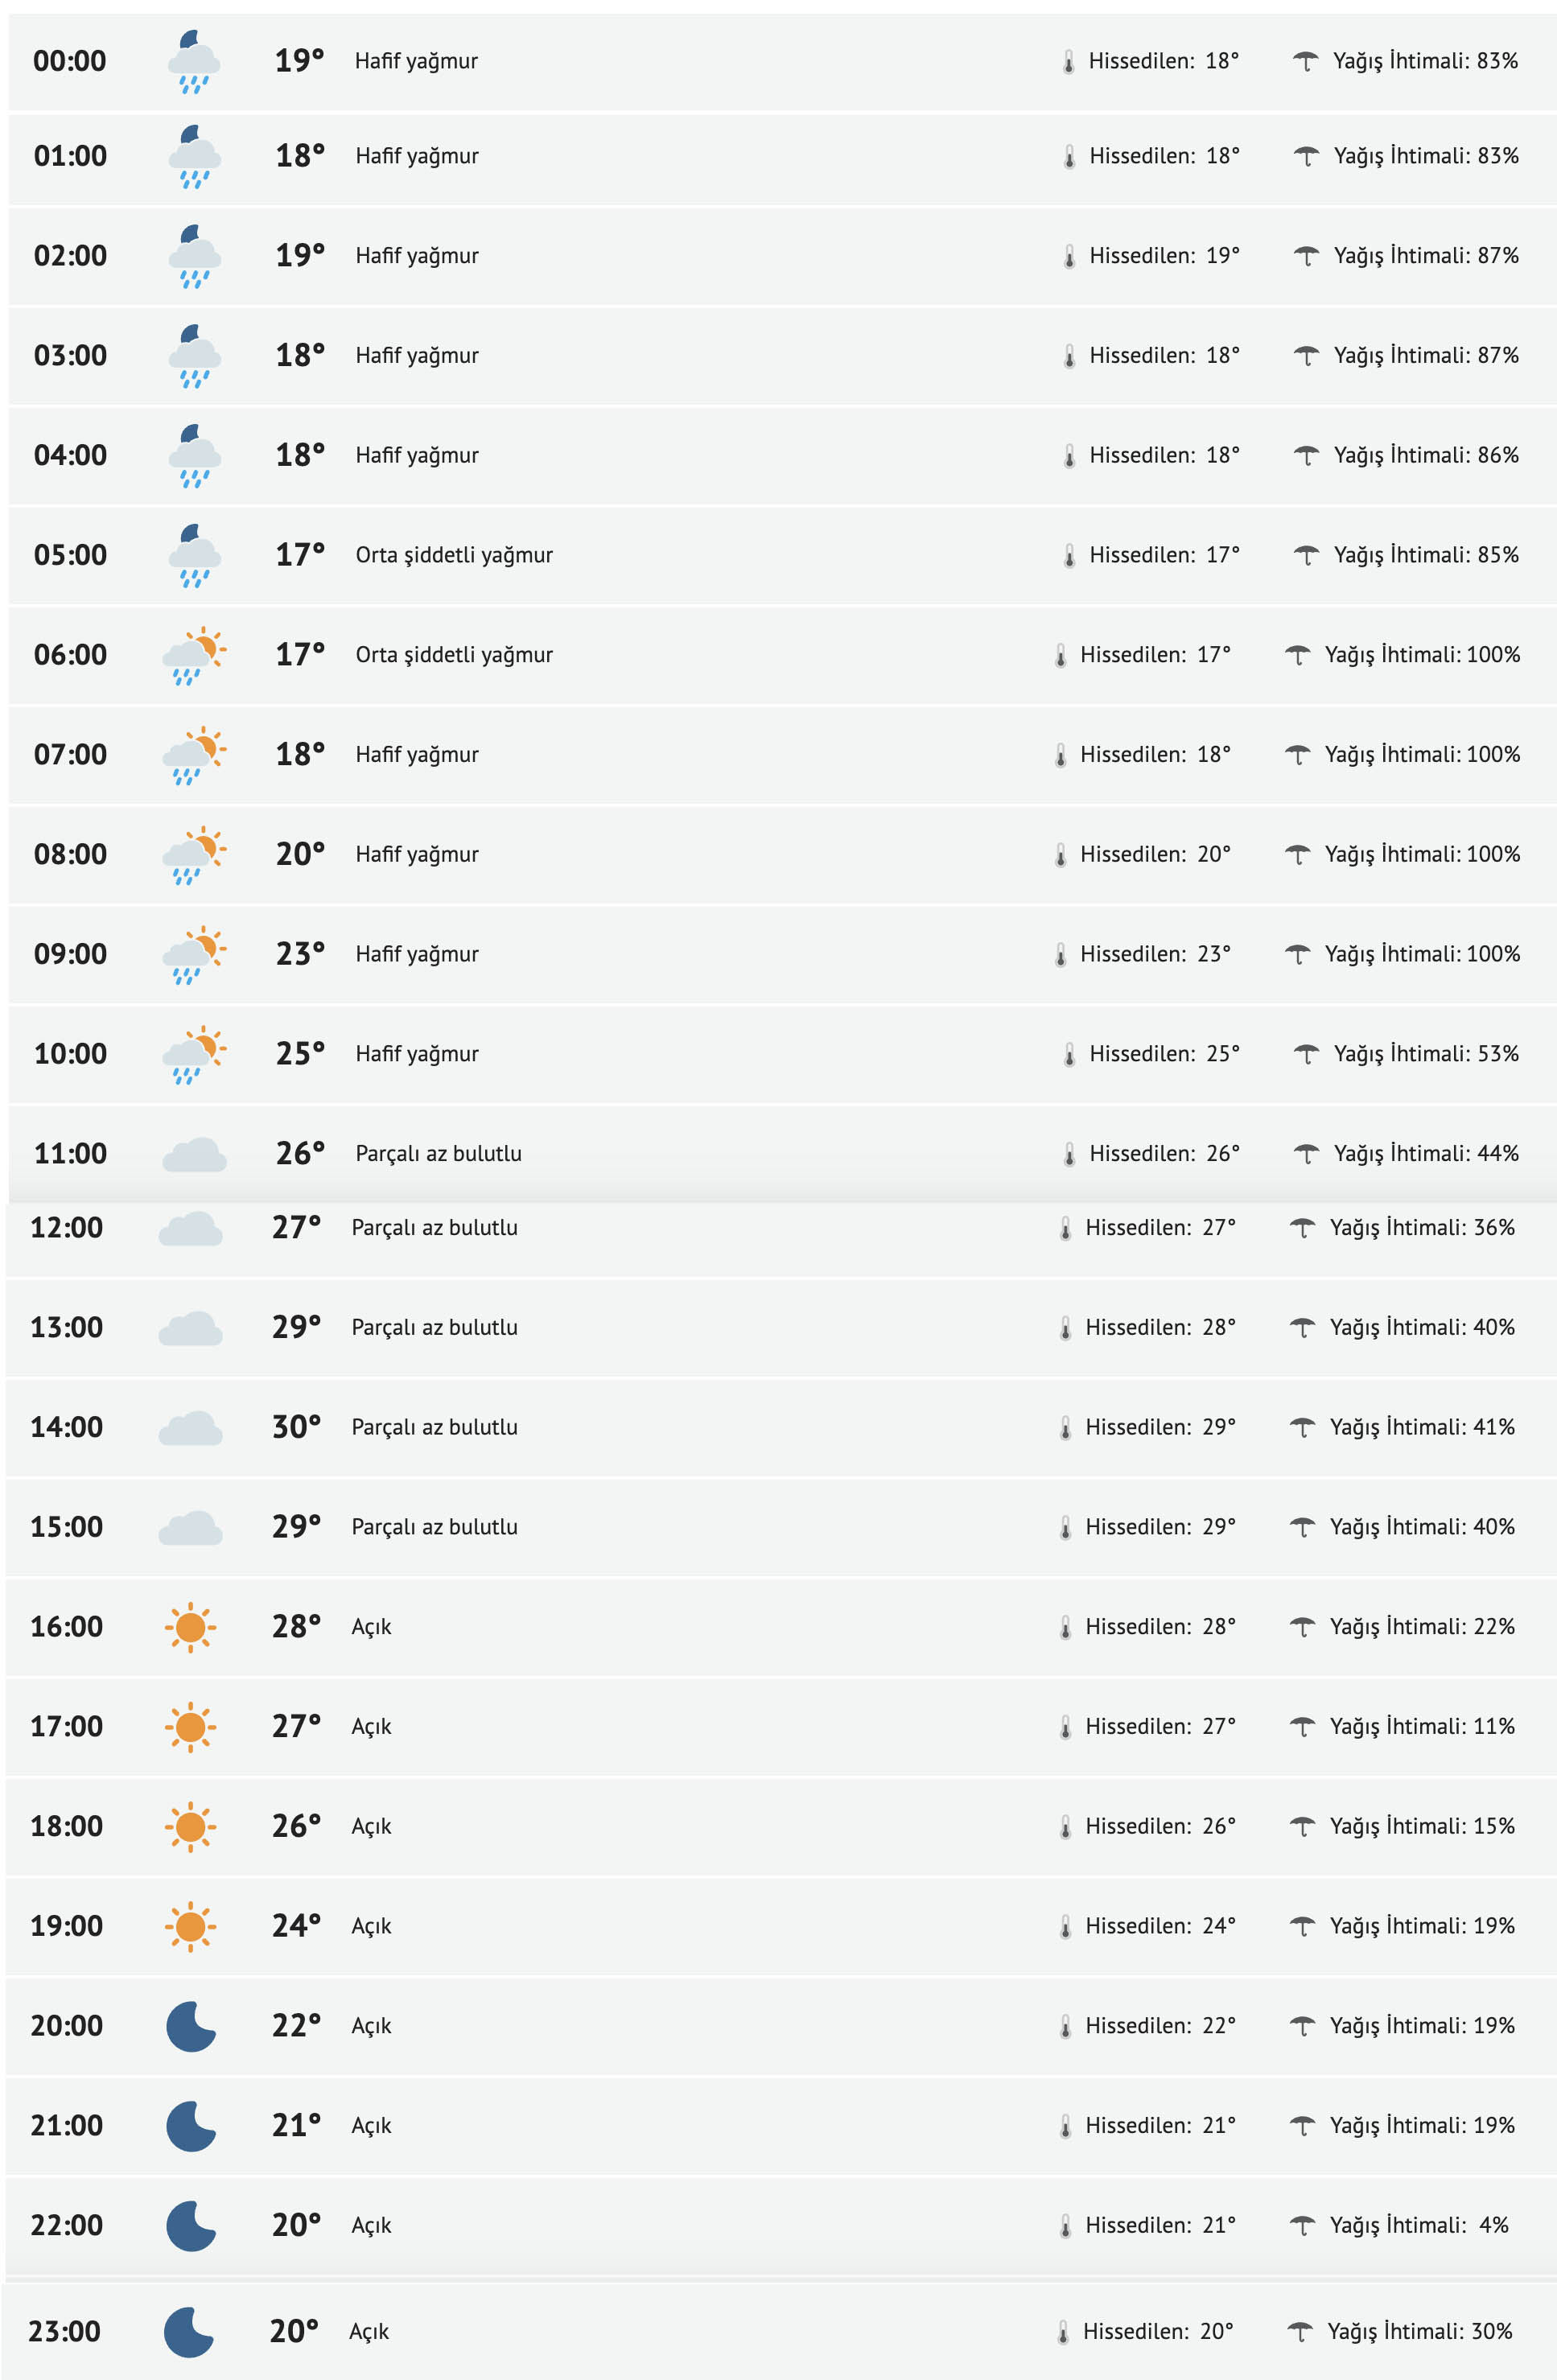The height and width of the screenshot is (2380, 1557).
Task: Click the moon icon in the 23:00 row
Action: click(188, 2332)
